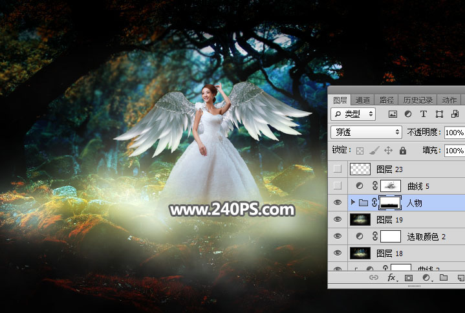Open the 通道 (Channels) tab
465x313 pixels.
click(362, 100)
